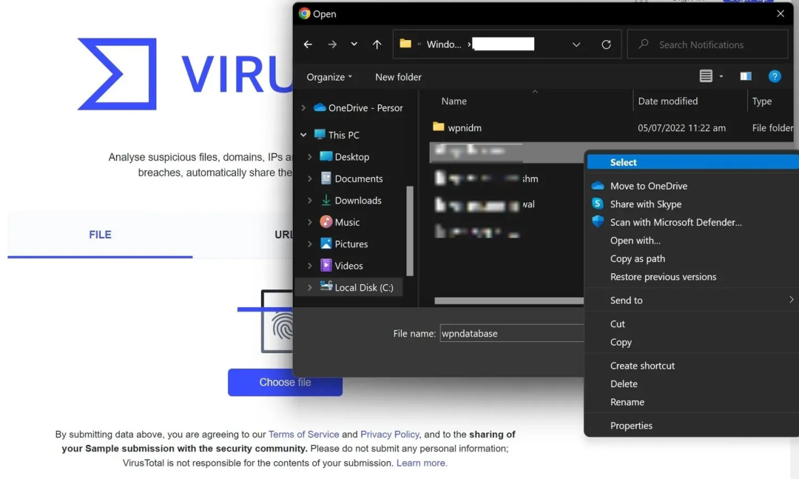Open the Organize dropdown menu
799x479 pixels.
[329, 77]
